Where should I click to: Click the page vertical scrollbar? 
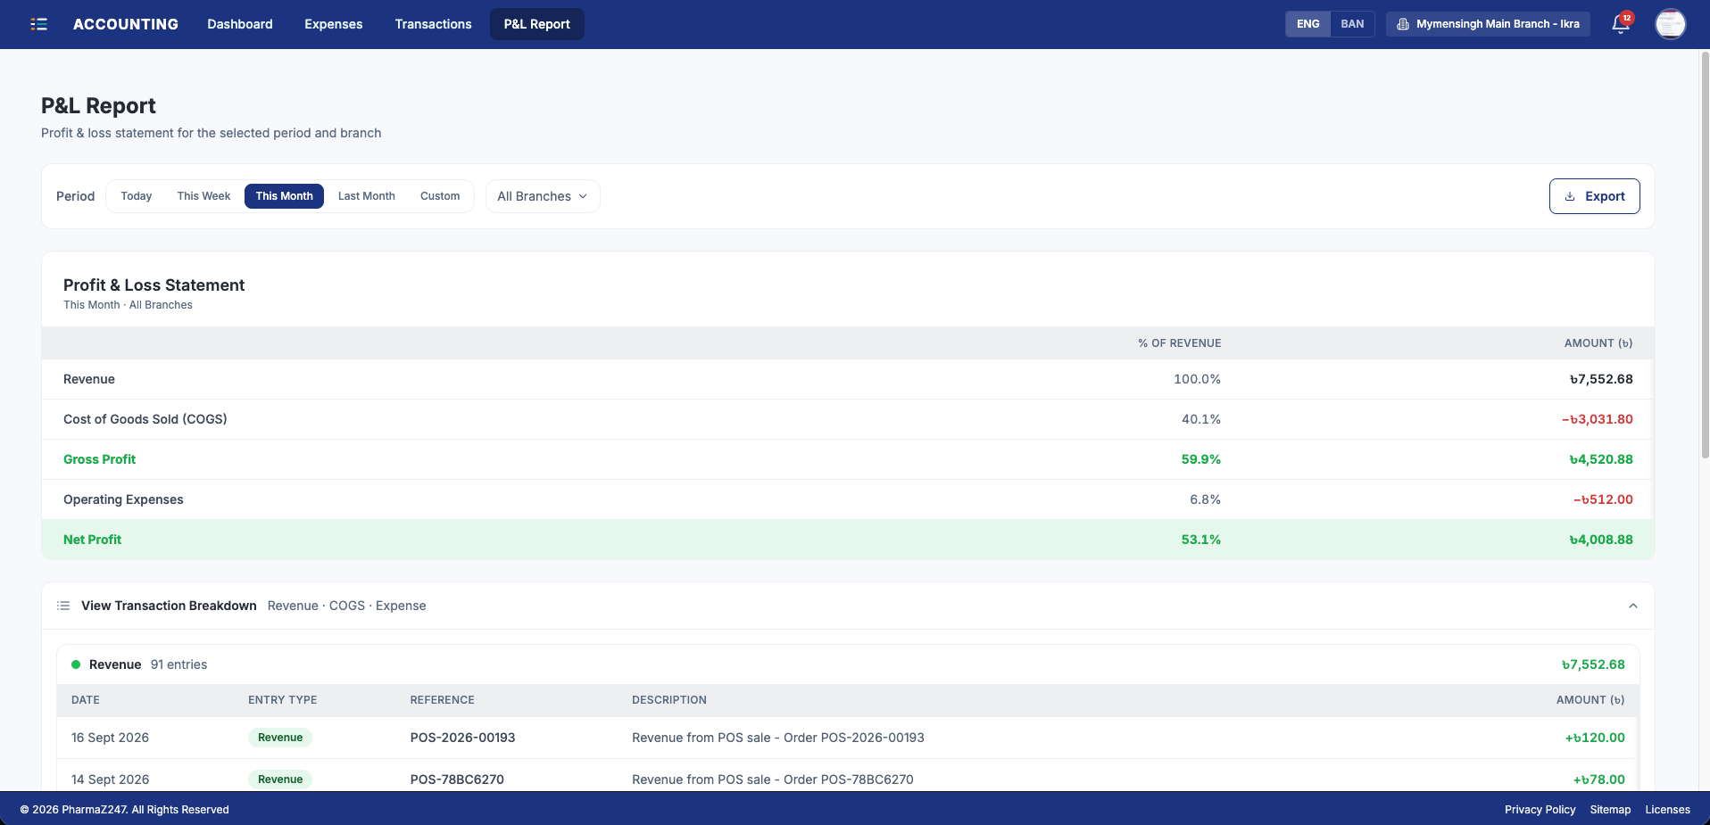tap(1704, 254)
